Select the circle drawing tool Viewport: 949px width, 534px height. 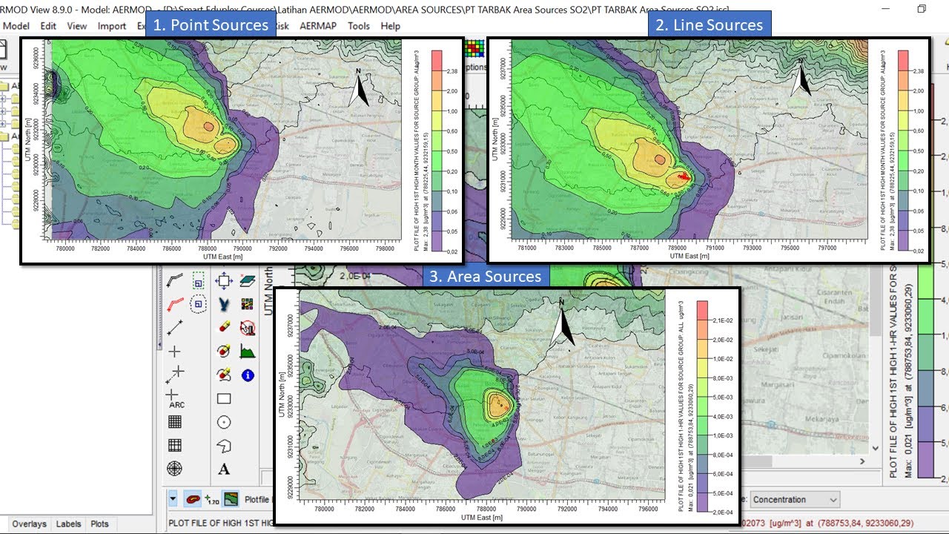click(224, 422)
